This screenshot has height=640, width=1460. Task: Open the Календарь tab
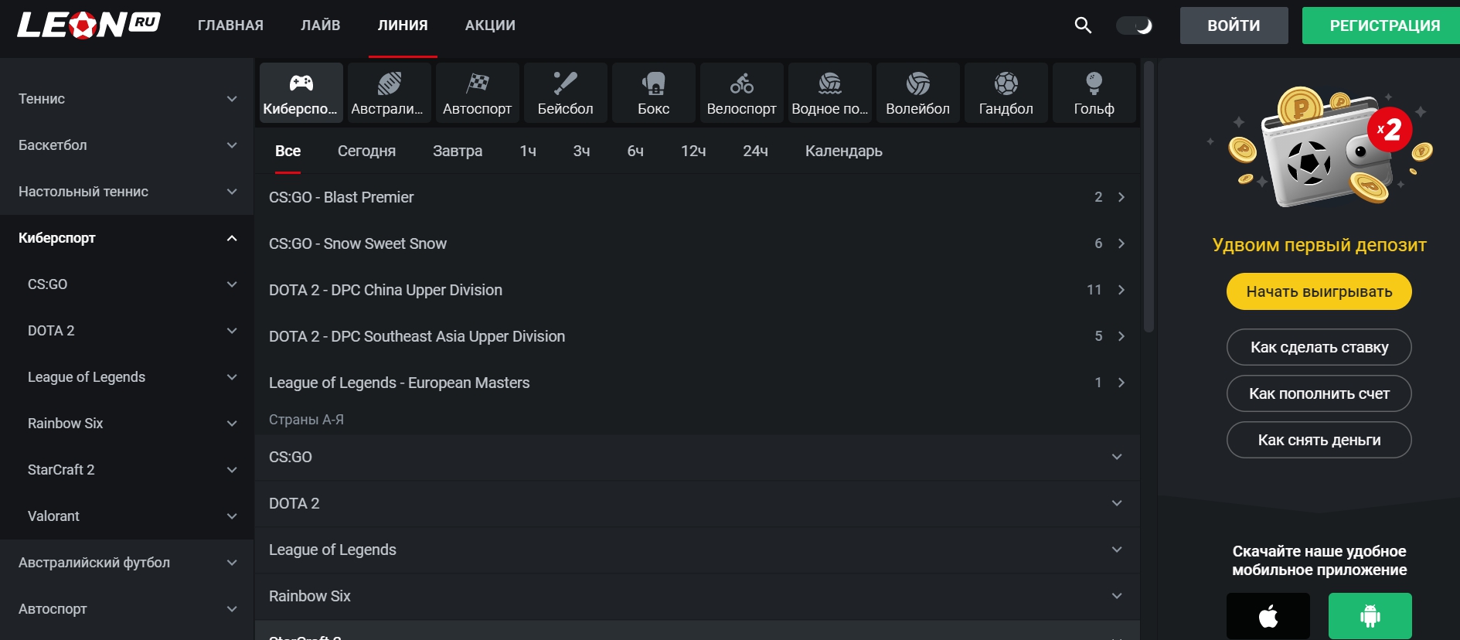(844, 151)
